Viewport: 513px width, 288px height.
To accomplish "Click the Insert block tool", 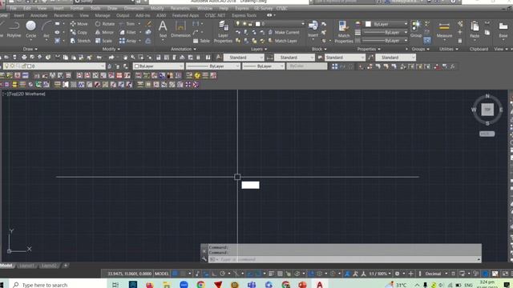I will 313,30.
